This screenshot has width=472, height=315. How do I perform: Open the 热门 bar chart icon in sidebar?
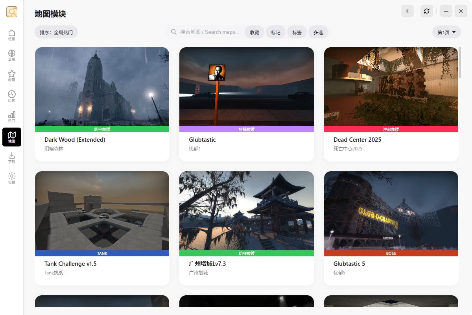[12, 117]
